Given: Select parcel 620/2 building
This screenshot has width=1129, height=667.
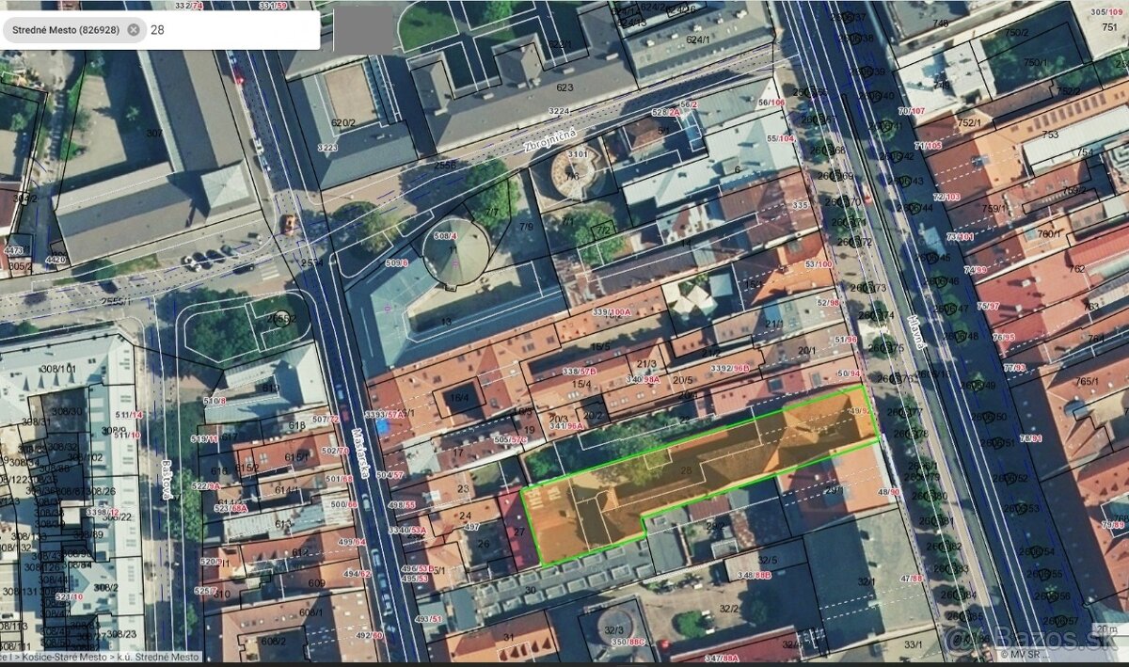Looking at the screenshot, I should [x=343, y=122].
